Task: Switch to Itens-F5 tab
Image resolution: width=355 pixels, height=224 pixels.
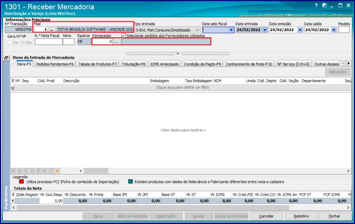Action: tap(24, 64)
